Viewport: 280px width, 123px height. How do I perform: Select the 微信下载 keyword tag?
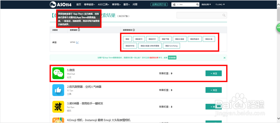click(165, 39)
